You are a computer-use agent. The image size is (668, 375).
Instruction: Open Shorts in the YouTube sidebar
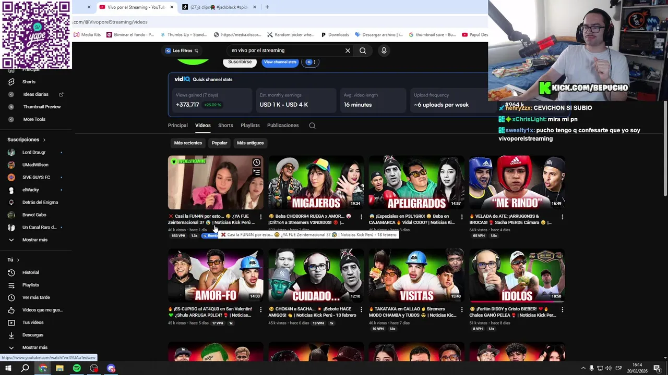click(29, 82)
